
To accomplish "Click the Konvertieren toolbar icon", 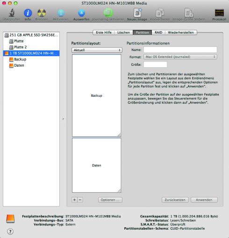I will pyautogui.click(x=160, y=13).
